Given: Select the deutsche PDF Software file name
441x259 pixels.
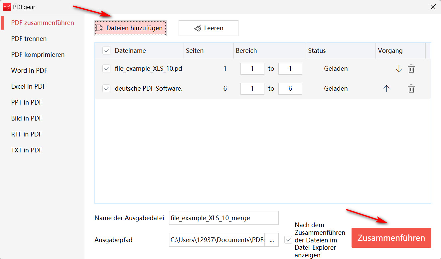Looking at the screenshot, I should [149, 89].
